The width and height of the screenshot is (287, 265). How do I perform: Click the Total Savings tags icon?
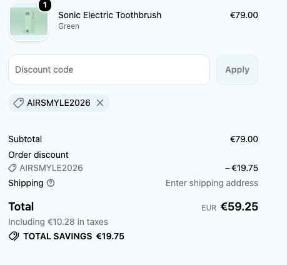pos(14,236)
